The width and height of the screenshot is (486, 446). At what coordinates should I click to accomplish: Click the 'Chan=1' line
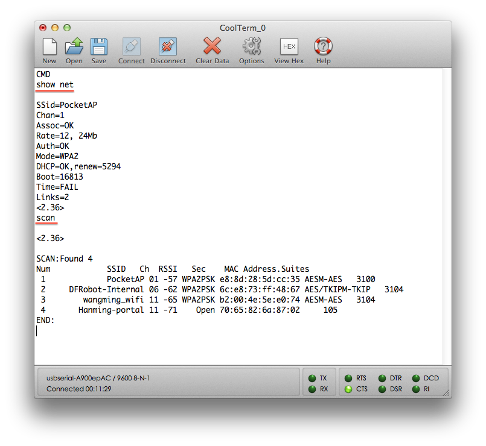(50, 116)
